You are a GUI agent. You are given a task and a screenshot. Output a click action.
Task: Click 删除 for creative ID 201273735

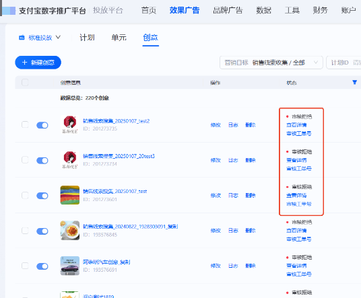pyautogui.click(x=251, y=125)
